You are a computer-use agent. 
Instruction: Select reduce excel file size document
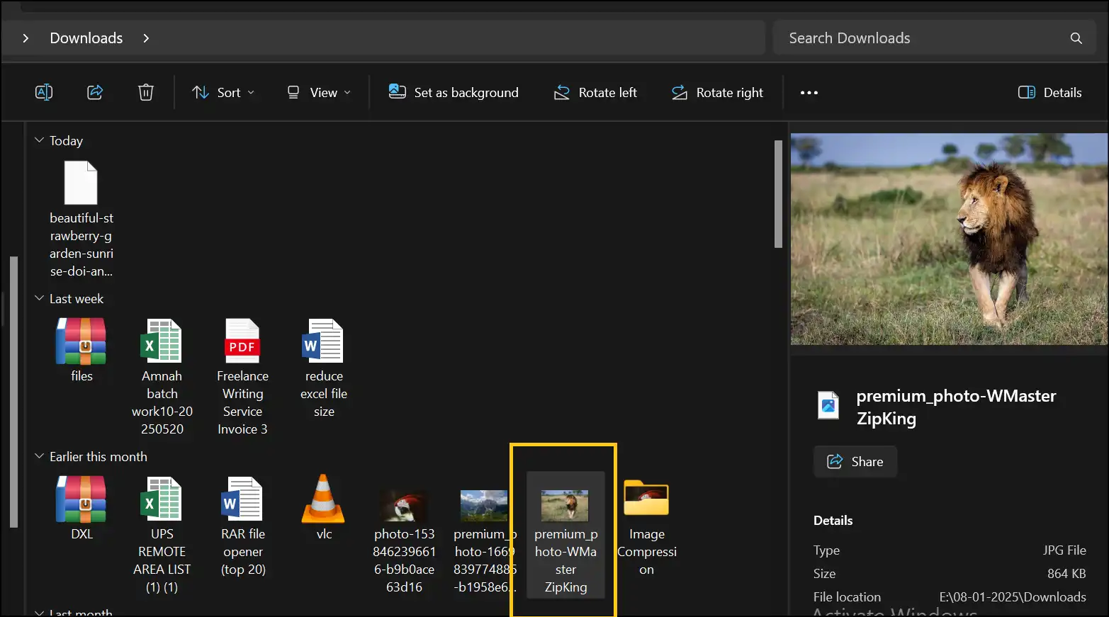[x=324, y=367]
